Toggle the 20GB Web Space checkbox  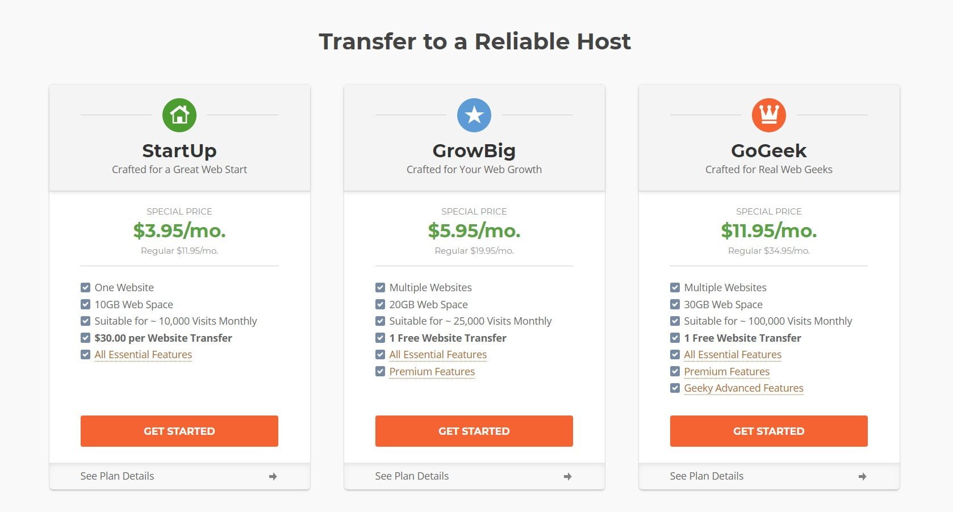click(x=380, y=304)
